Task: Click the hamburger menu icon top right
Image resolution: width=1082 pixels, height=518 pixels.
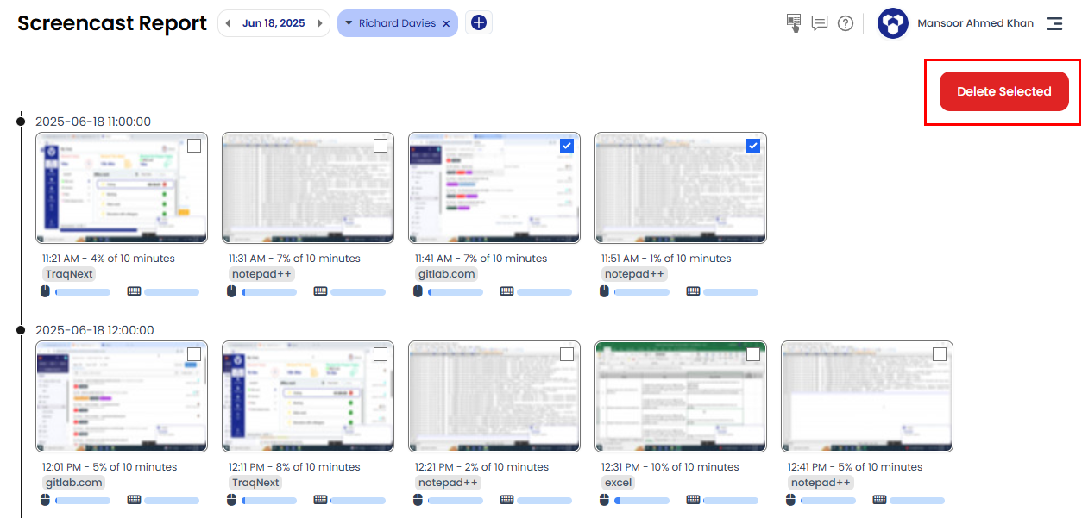Action: coord(1054,23)
